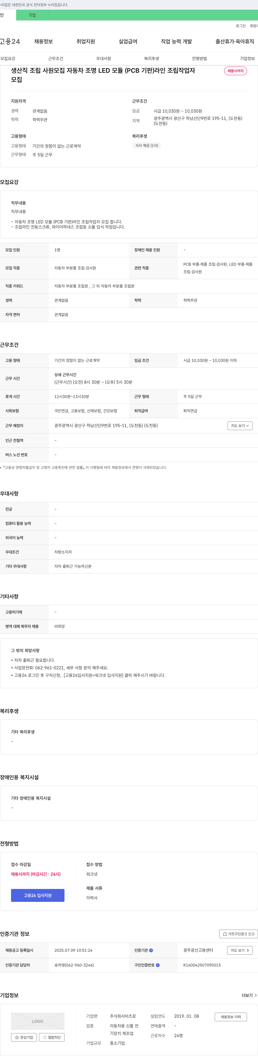Click the preference value 차량소지자
This screenshot has width=258, height=1056.
(x=63, y=552)
